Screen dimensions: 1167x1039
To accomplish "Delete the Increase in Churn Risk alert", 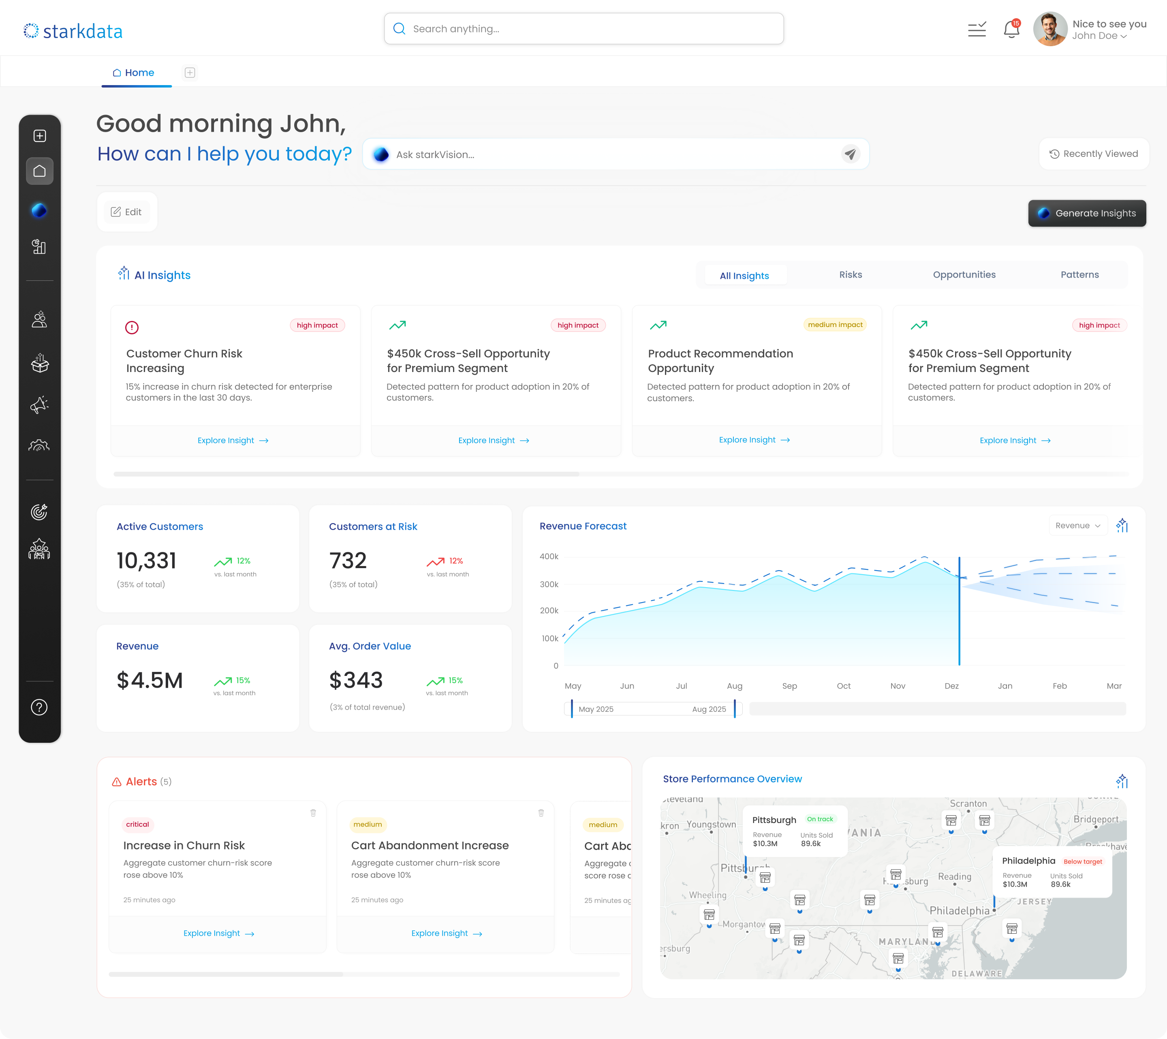I will click(313, 812).
